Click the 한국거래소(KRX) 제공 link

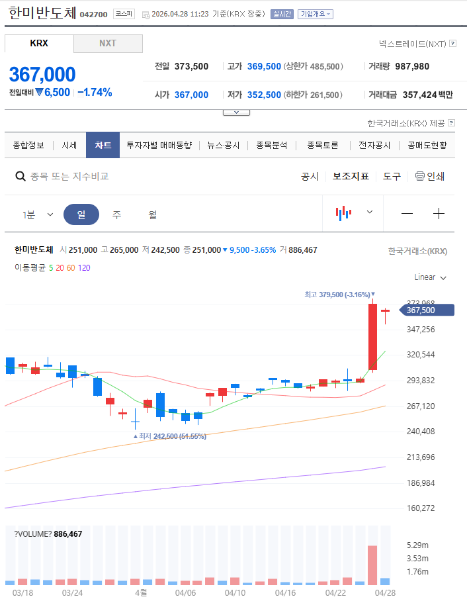pyautogui.click(x=405, y=123)
